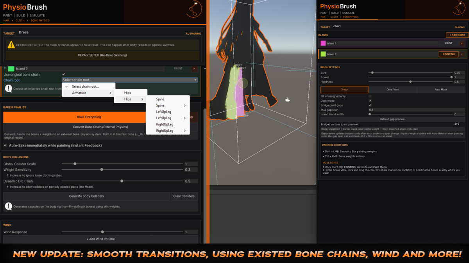Expand the Island 3 disclosure triangle

(x=5, y=69)
